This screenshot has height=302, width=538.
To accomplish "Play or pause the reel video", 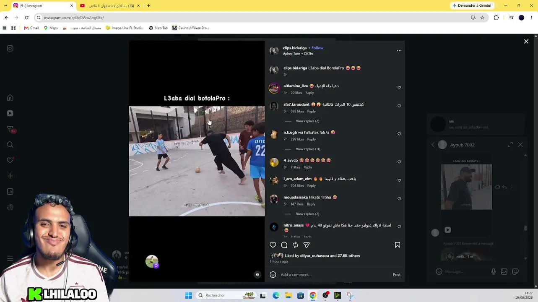I will (197, 161).
